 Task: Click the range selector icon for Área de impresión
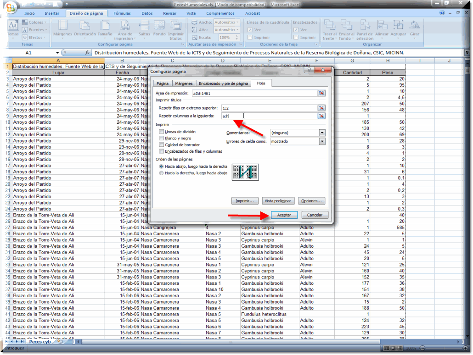pos(321,94)
